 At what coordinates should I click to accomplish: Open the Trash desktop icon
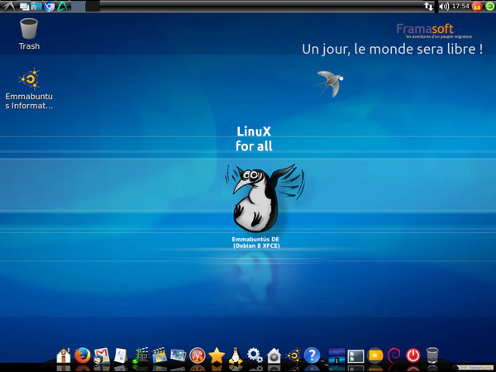pyautogui.click(x=29, y=33)
